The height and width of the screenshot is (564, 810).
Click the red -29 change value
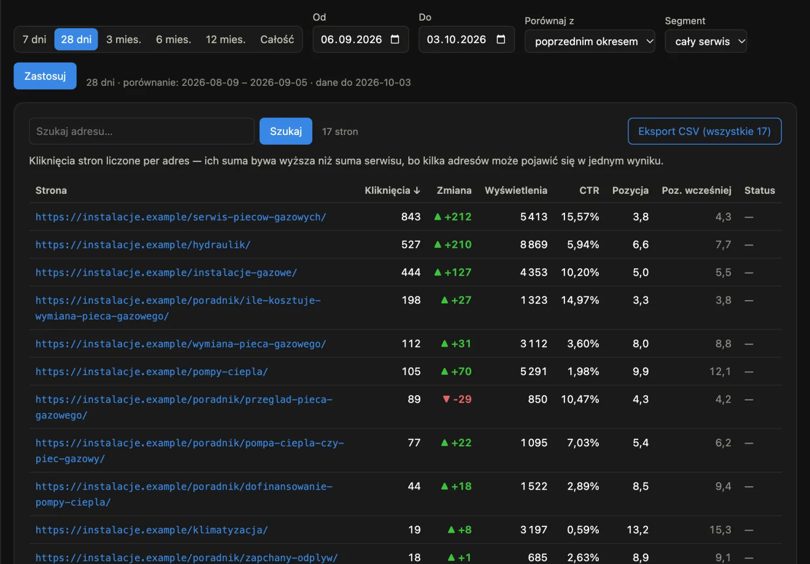[x=457, y=399]
